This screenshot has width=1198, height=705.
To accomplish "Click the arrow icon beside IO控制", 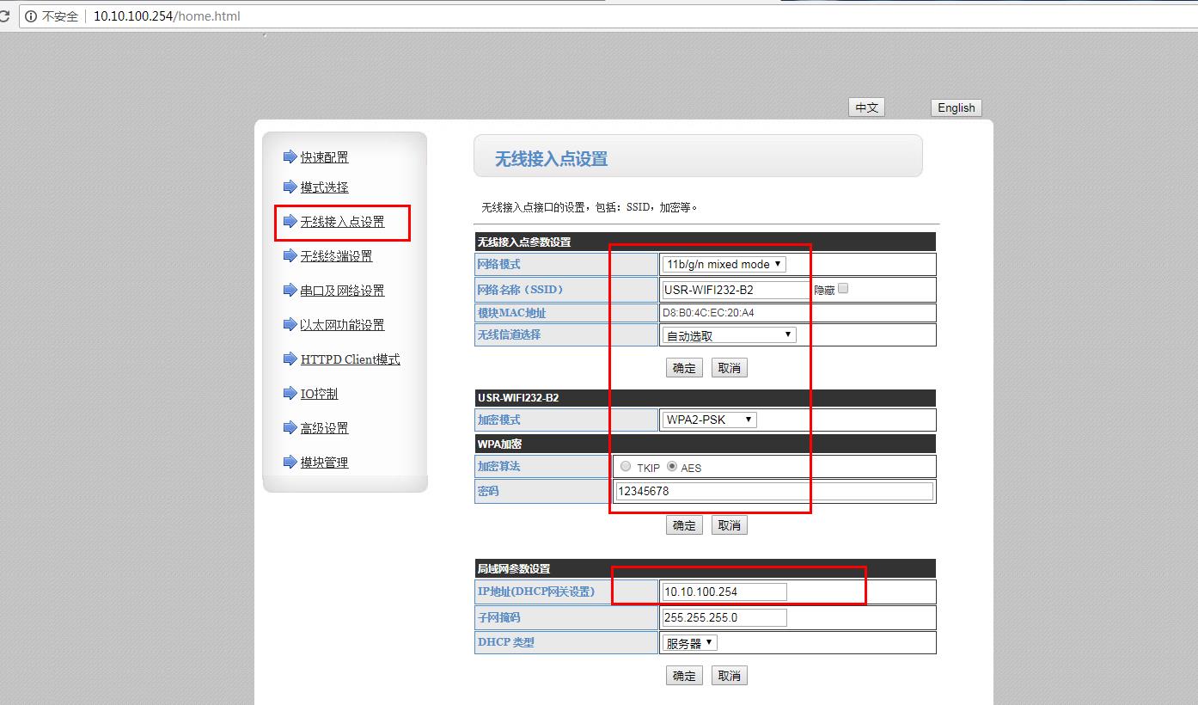I will [290, 394].
